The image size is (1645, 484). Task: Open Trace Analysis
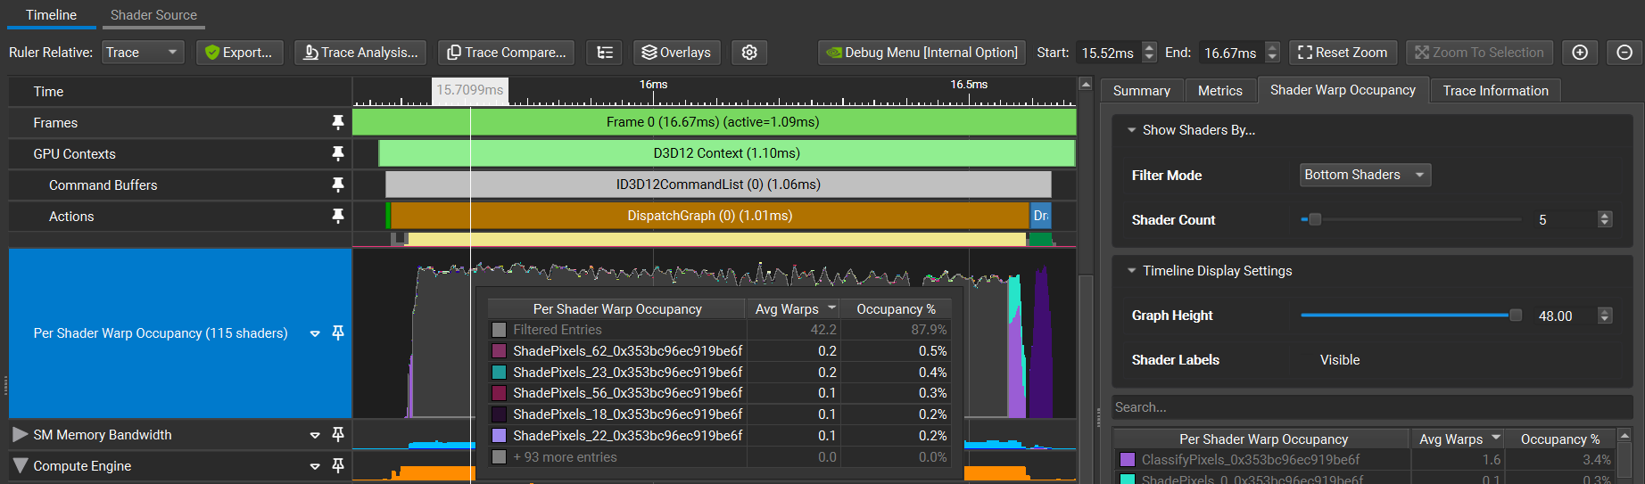(360, 53)
